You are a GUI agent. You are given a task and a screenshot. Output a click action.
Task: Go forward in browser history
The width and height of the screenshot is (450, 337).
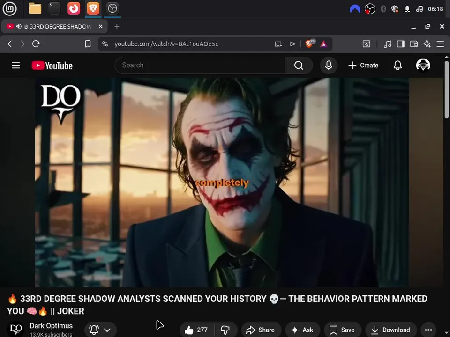[22, 44]
